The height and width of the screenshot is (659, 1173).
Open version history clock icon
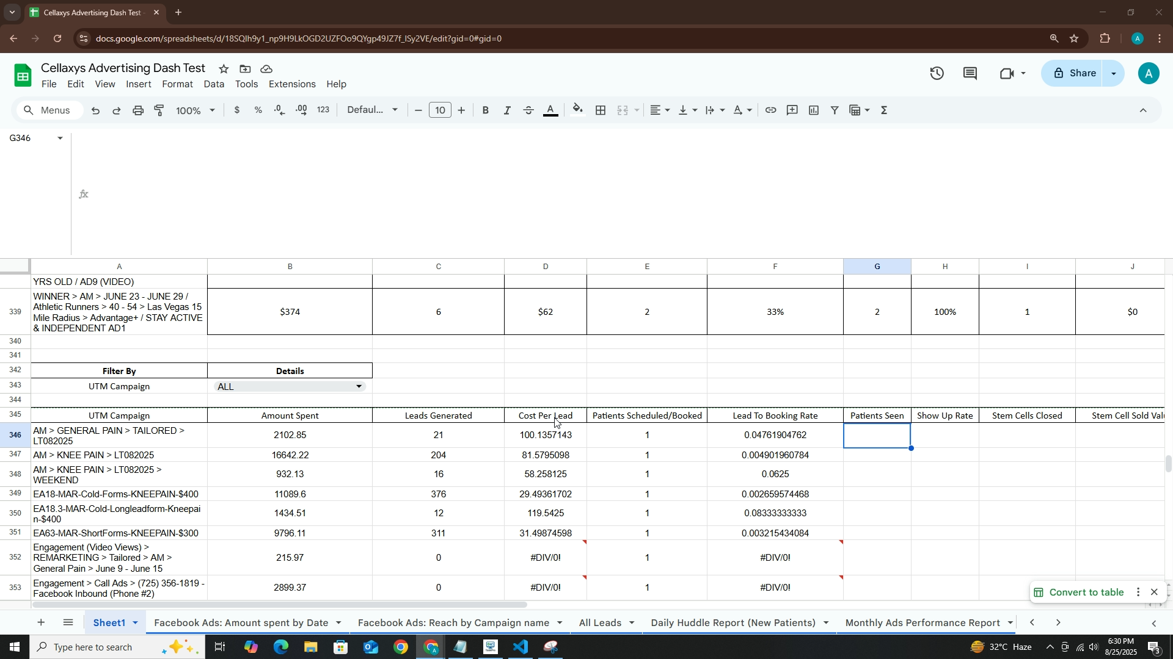937,74
